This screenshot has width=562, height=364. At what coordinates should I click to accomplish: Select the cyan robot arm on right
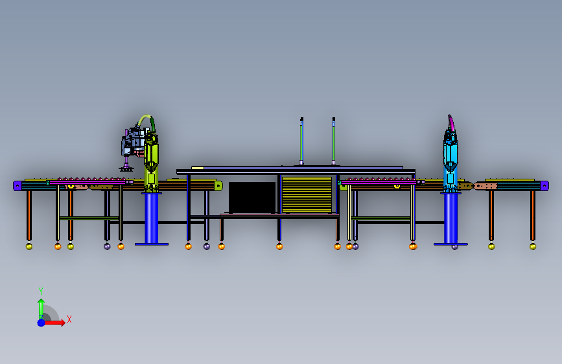pyautogui.click(x=451, y=162)
